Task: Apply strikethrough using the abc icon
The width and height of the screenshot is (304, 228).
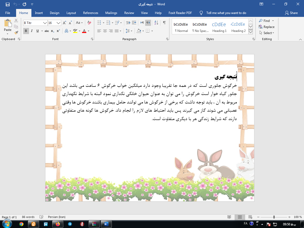Action: 47,31
